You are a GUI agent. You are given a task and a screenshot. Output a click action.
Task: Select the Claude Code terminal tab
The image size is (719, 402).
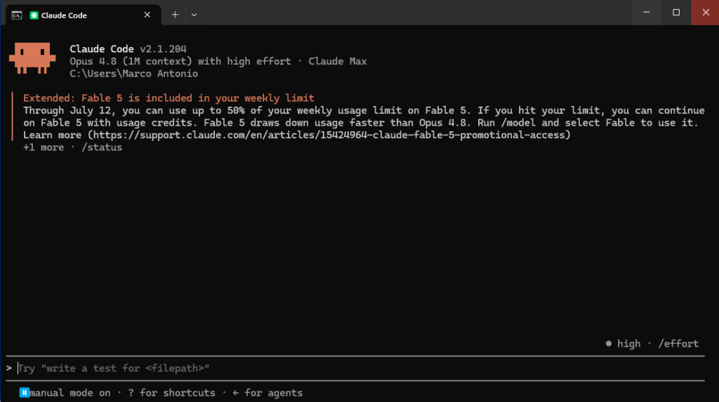tap(83, 15)
